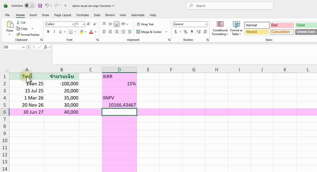Open the Name Box dropdown arrow
This screenshot has height=172, width=317.
coord(24,47)
